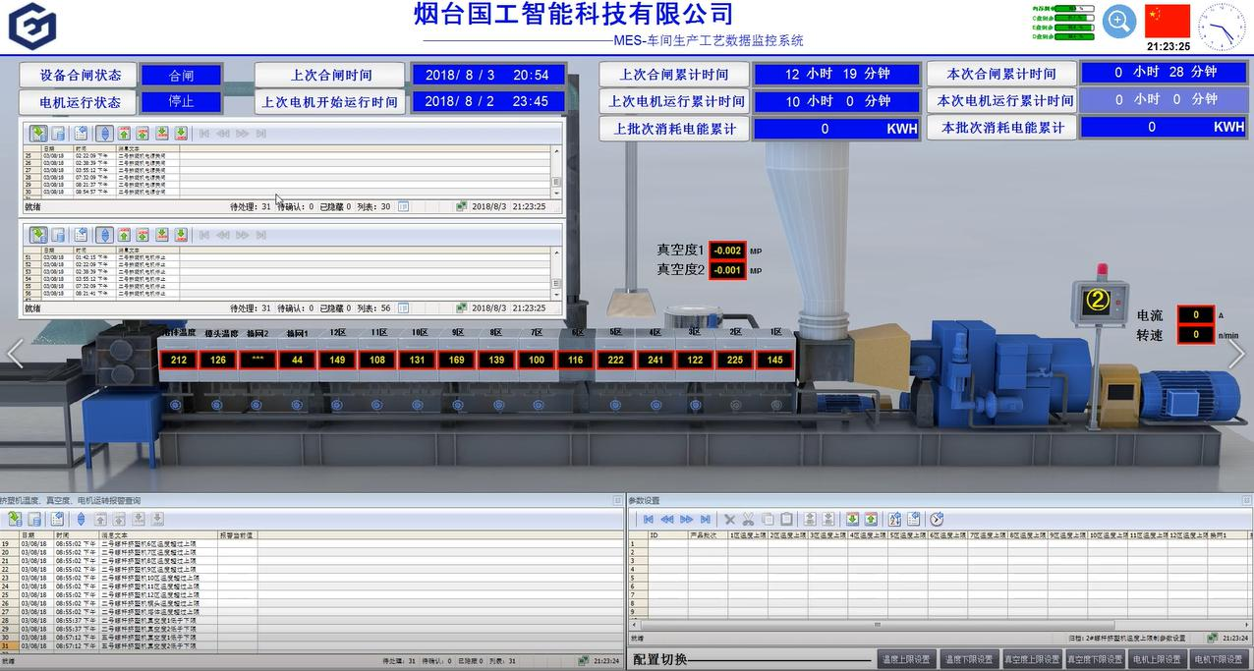
Task: Click 真空度上限设置 button
Action: click(x=1033, y=659)
